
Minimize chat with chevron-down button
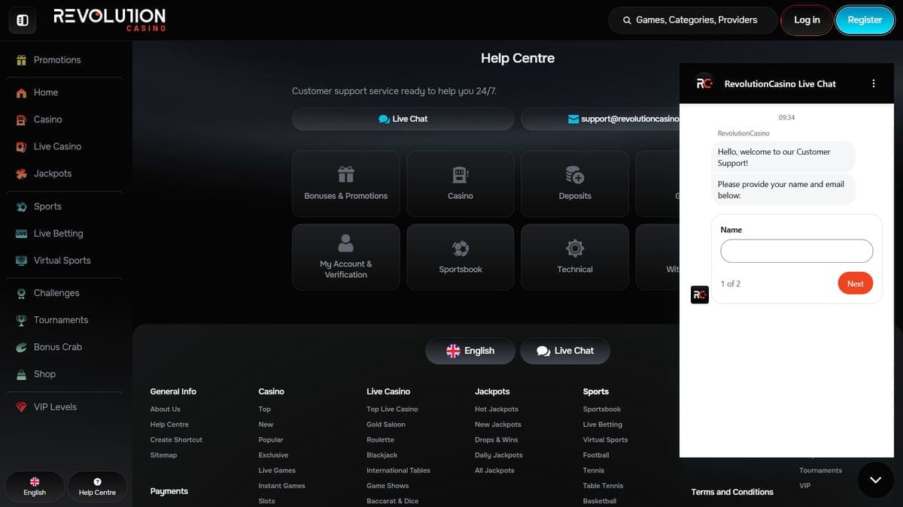coord(875,479)
